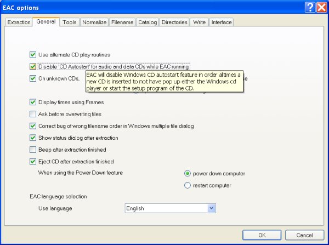
Task: Enable Beep after extraction finished
Action: [33, 150]
